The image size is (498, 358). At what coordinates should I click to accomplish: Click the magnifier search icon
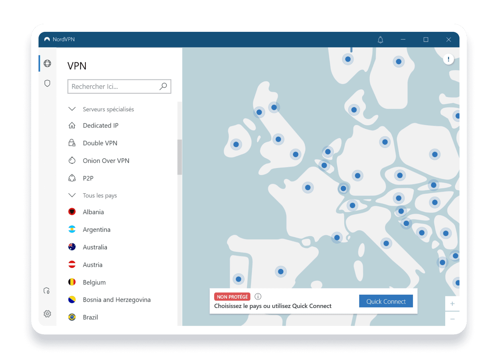click(163, 87)
